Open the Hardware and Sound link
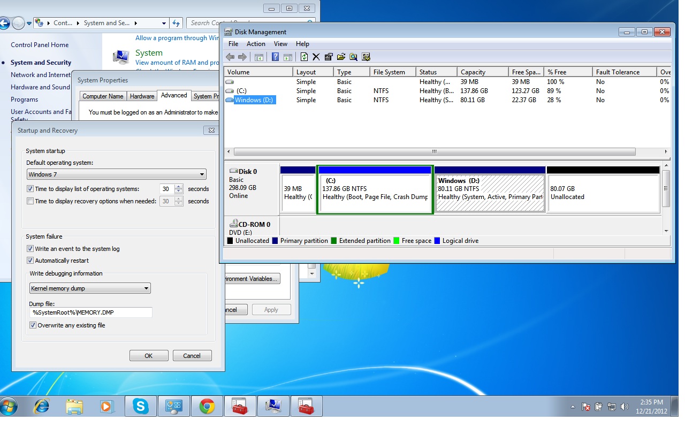 click(x=41, y=87)
